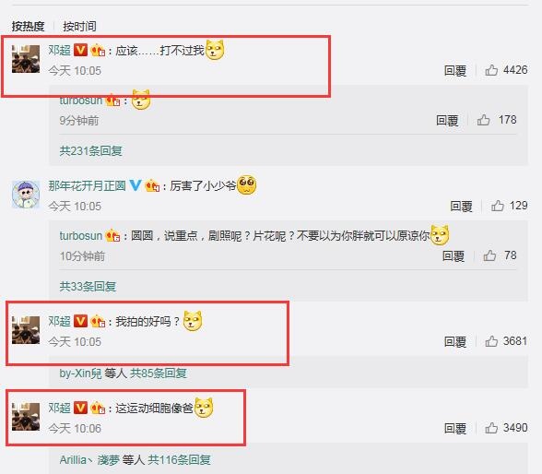The image size is (542, 474).
Task: Sort comments by 按时间
Action: coord(79,26)
